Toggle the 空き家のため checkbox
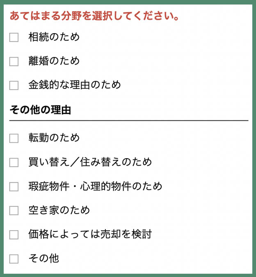The height and width of the screenshot is (277, 256). pos(14,210)
